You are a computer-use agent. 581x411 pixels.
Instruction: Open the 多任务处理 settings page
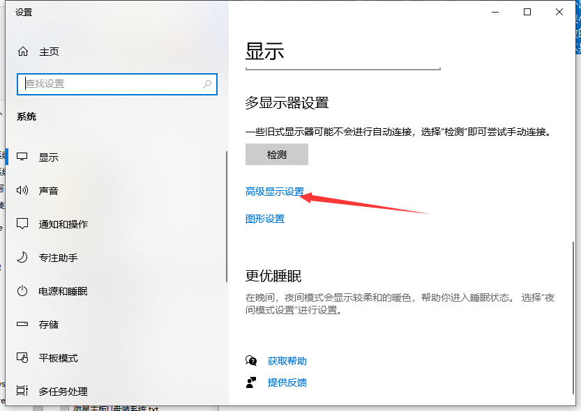63,391
